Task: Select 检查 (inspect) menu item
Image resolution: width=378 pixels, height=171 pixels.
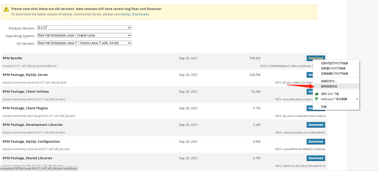Action: click(324, 107)
